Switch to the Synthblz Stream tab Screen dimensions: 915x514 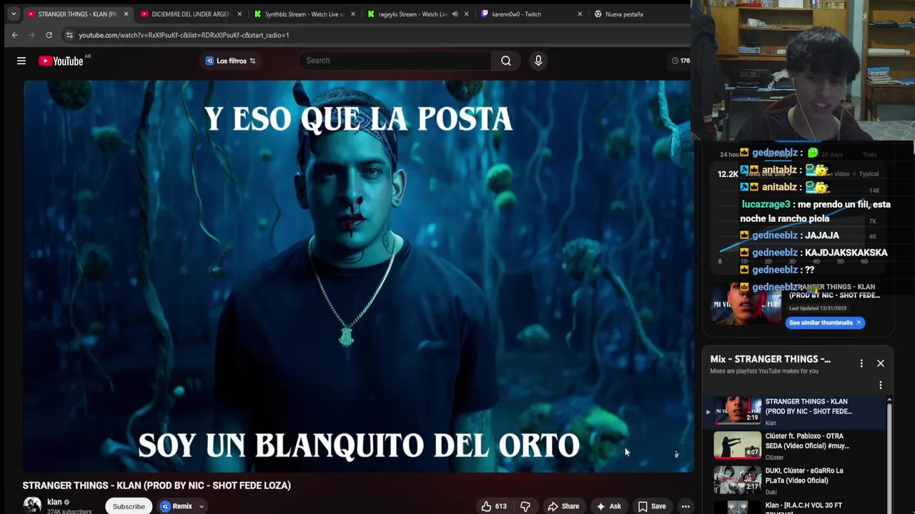pos(304,14)
